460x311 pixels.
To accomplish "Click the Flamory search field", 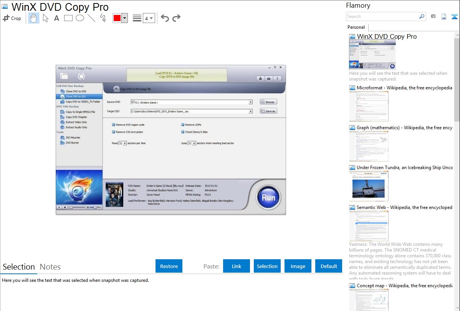I will click(382, 16).
